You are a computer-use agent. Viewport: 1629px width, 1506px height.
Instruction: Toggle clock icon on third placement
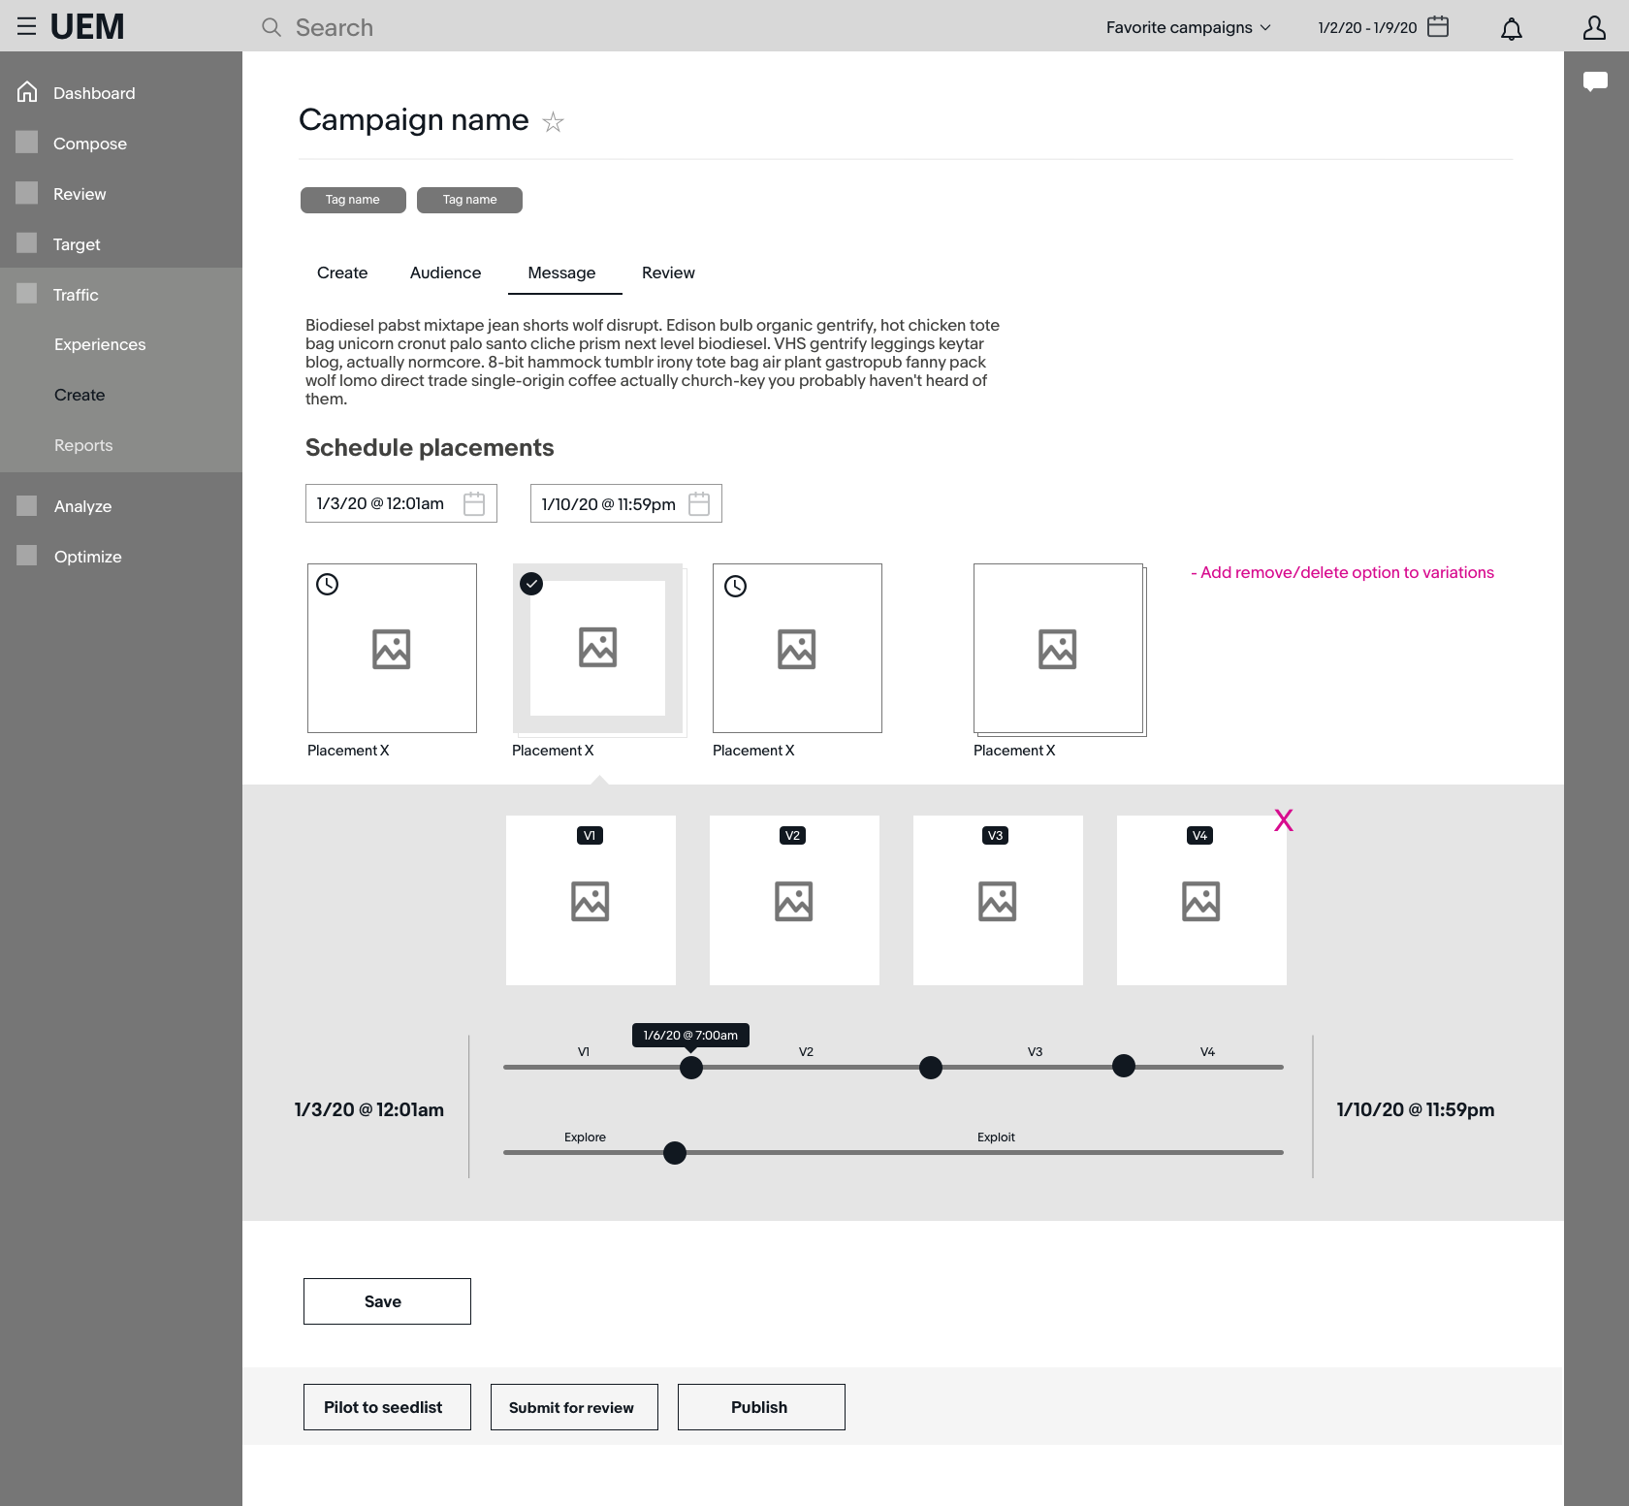(736, 586)
